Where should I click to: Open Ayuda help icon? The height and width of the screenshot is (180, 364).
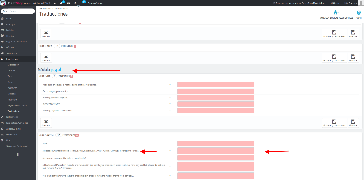click(359, 12)
